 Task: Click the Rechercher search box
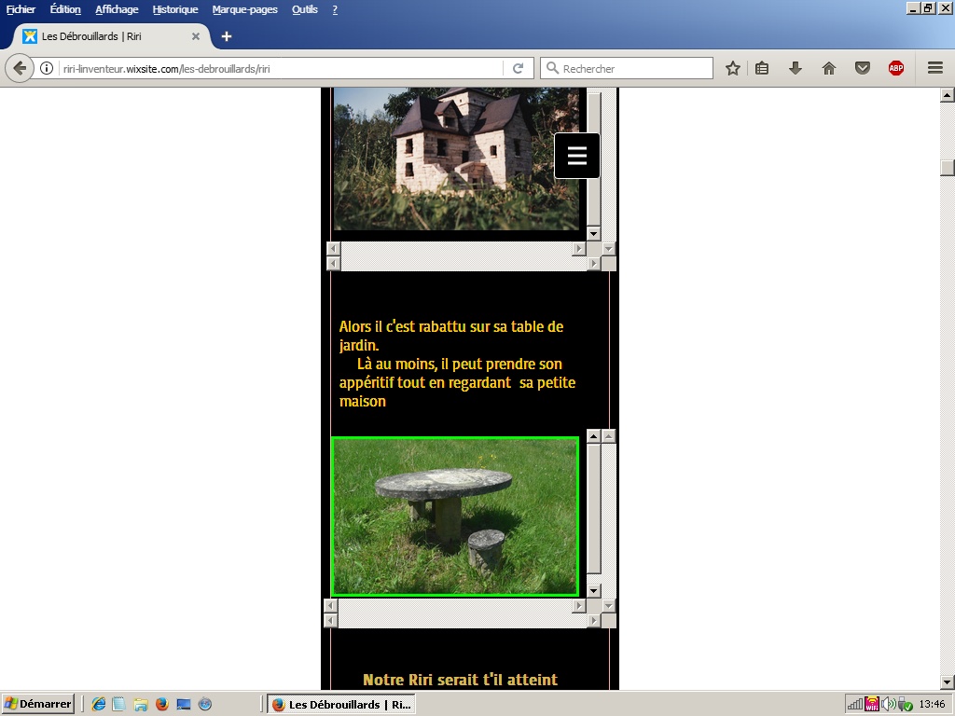[x=627, y=68]
